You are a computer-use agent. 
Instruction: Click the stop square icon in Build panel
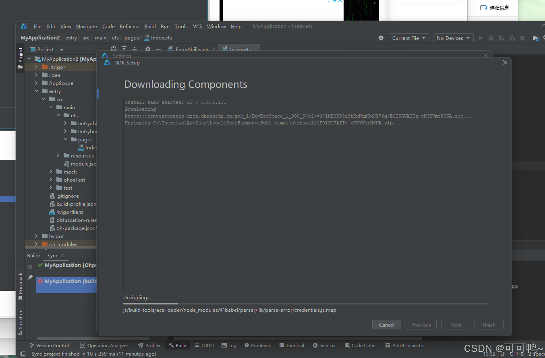(x=30, y=267)
